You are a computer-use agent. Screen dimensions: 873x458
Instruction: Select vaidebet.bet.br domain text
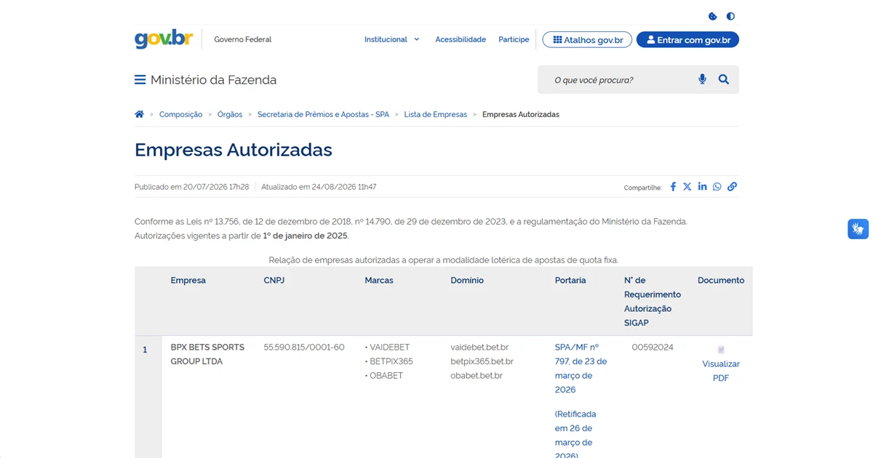479,347
